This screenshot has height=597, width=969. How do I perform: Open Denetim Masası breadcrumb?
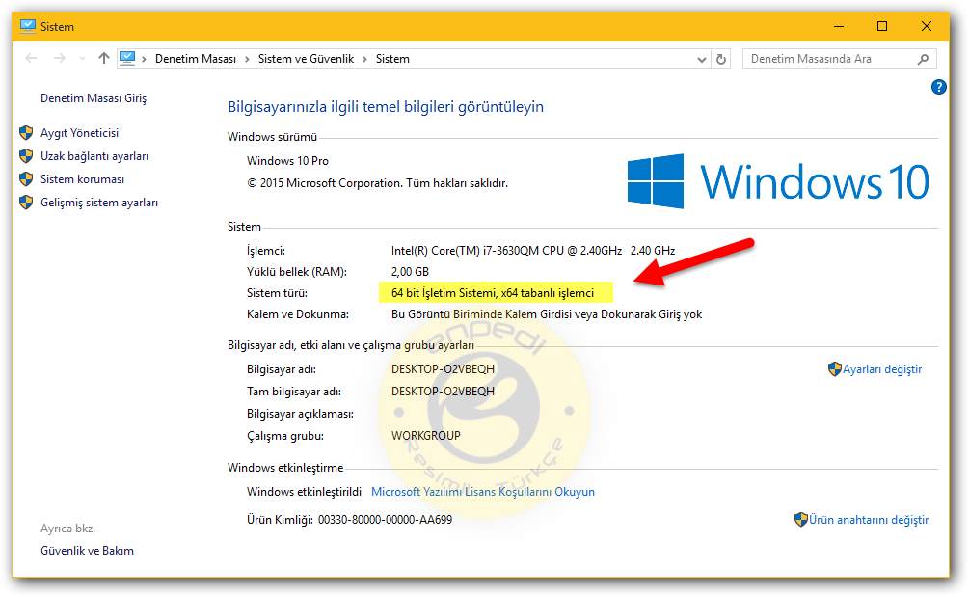point(196,59)
